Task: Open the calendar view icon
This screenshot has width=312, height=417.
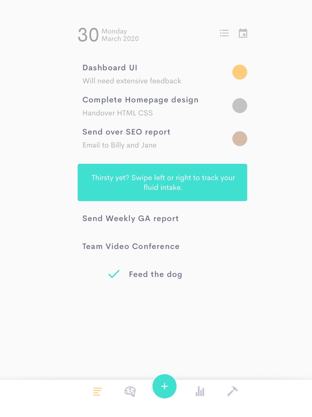Action: tap(243, 33)
